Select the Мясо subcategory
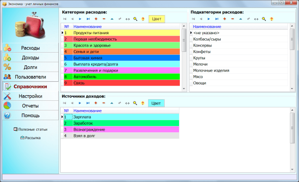Image resolution: width=299 pixels, height=182 pixels. coord(240,76)
